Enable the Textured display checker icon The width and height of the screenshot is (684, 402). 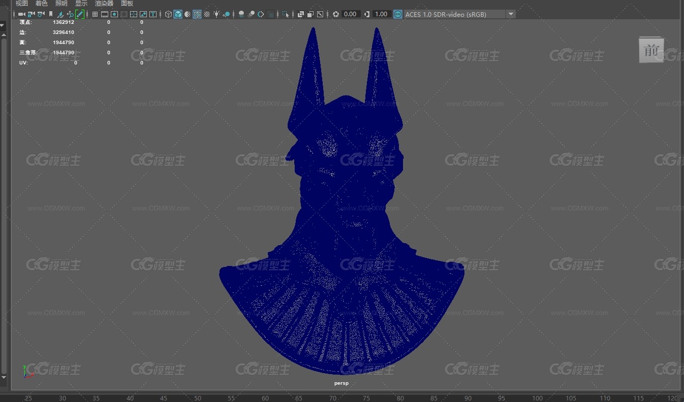[x=207, y=14]
